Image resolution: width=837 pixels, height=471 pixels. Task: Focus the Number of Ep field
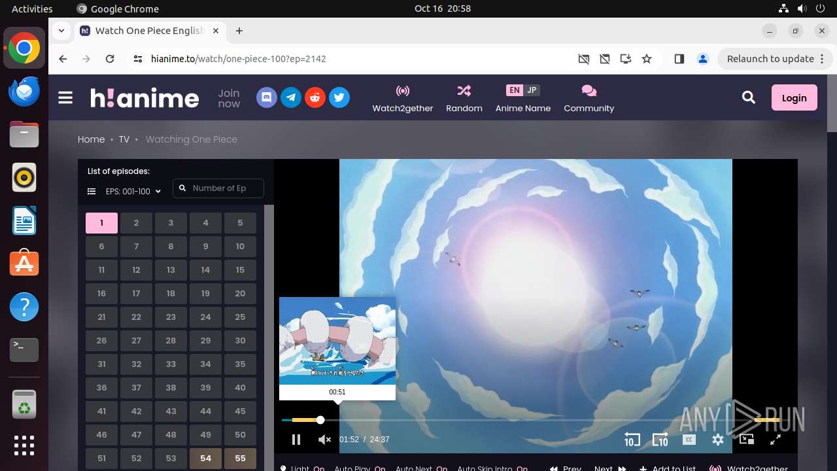click(x=218, y=188)
